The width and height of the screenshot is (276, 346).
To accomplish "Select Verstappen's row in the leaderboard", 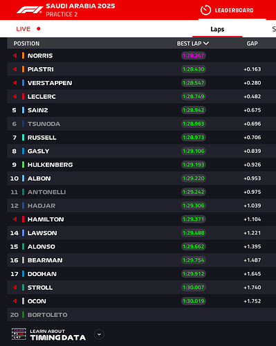I will [142, 83].
